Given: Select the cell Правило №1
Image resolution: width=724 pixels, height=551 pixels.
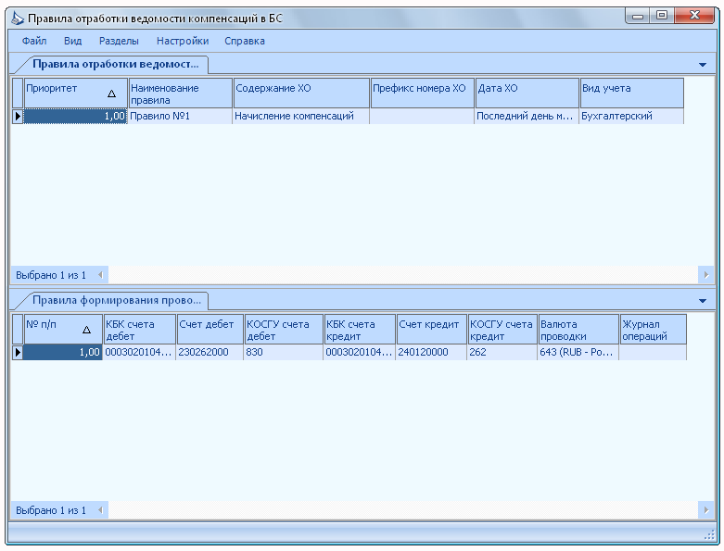Looking at the screenshot, I should pyautogui.click(x=180, y=116).
